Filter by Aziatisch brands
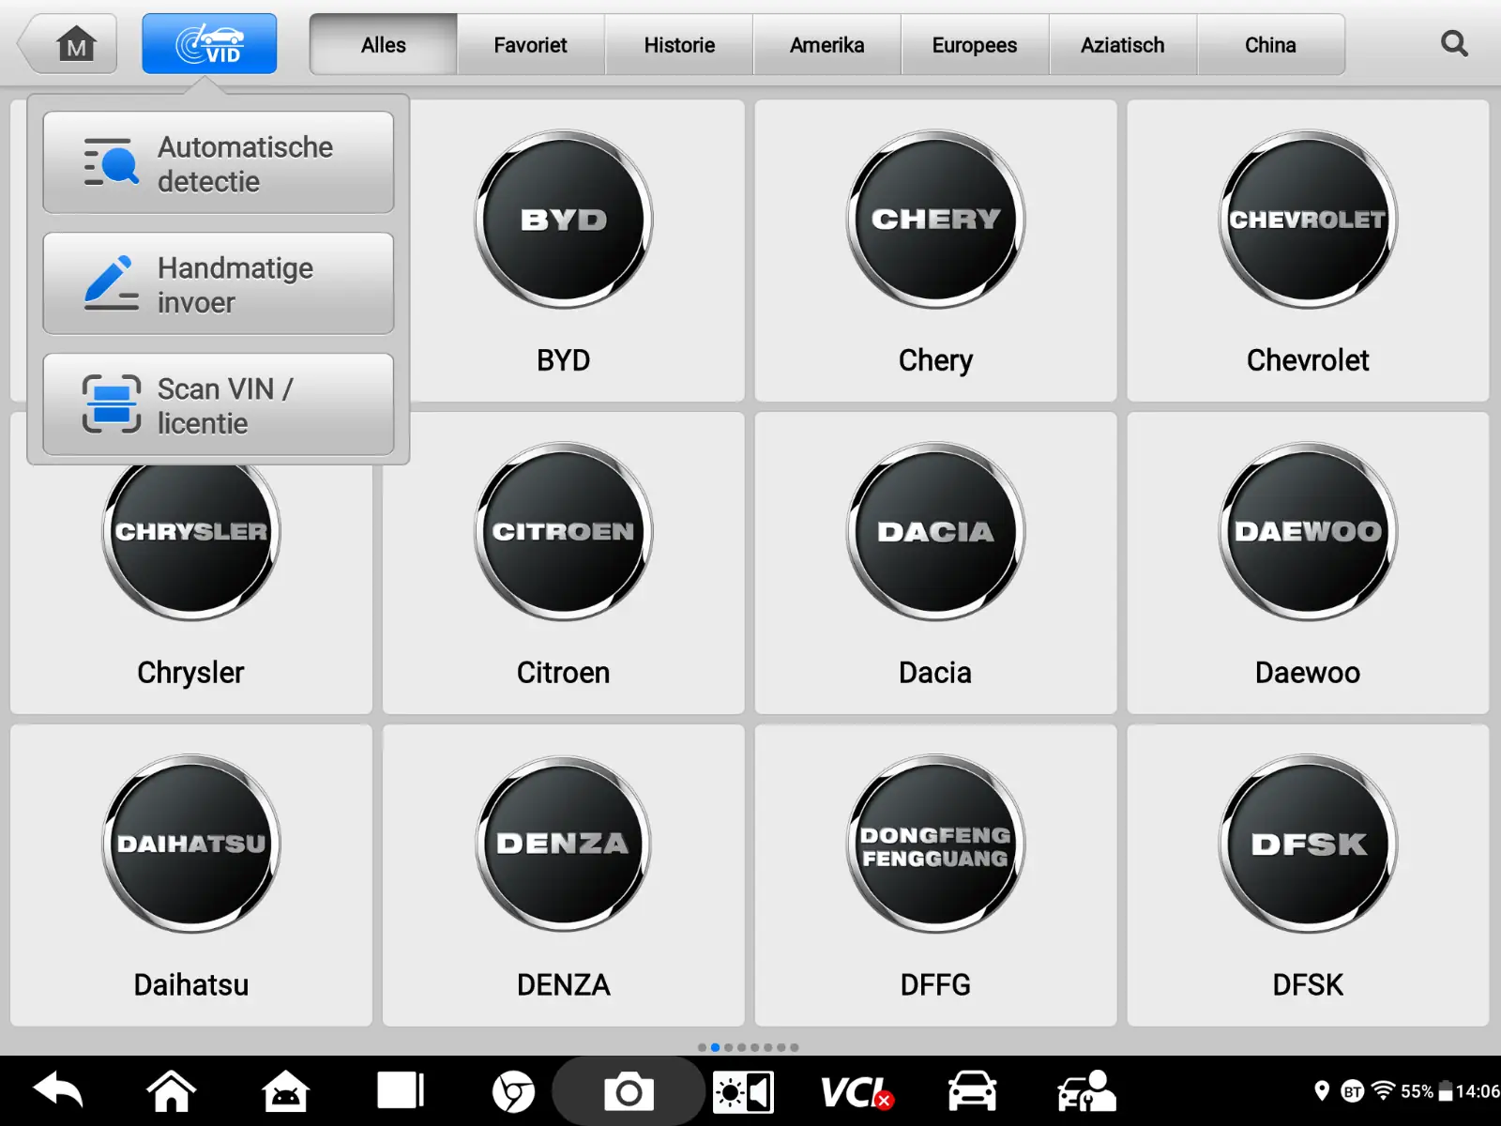Viewport: 1501px width, 1126px height. (1123, 45)
